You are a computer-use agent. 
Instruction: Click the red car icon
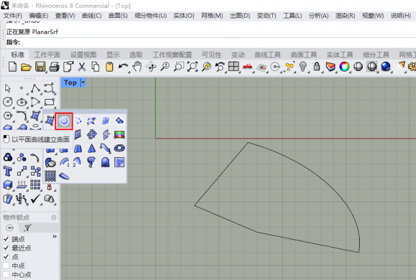[247, 66]
